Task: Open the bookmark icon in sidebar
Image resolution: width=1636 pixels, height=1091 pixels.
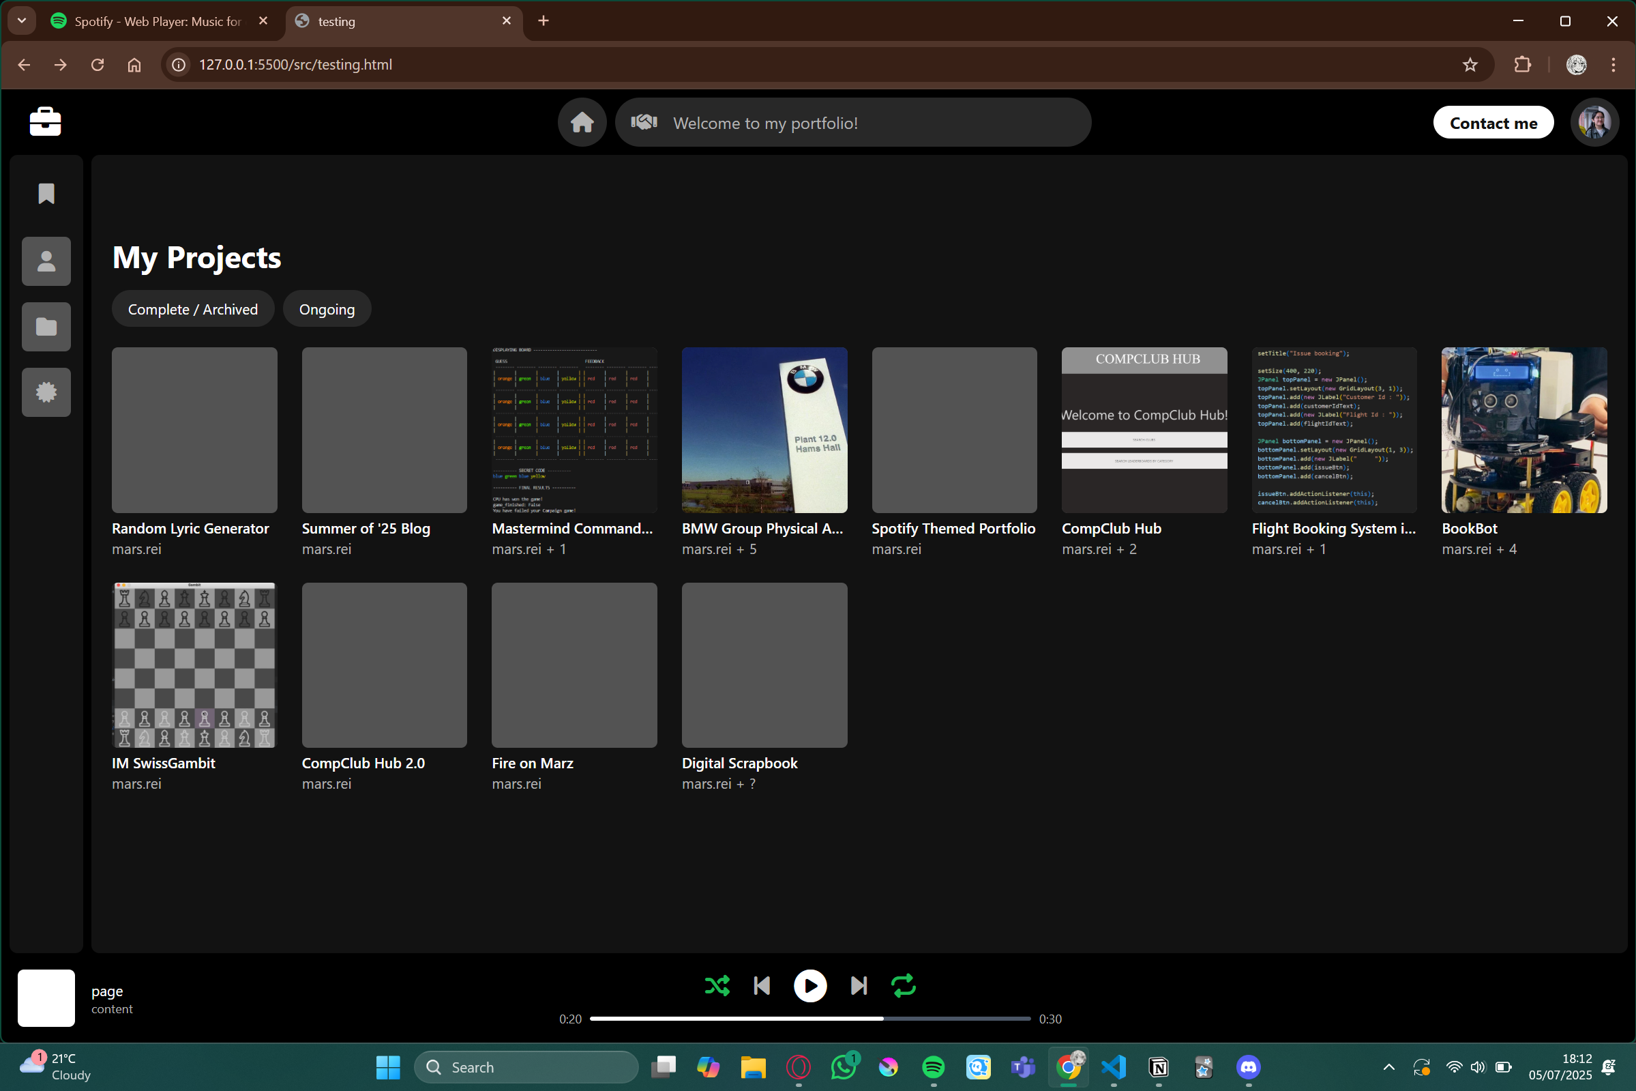Action: pyautogui.click(x=46, y=193)
